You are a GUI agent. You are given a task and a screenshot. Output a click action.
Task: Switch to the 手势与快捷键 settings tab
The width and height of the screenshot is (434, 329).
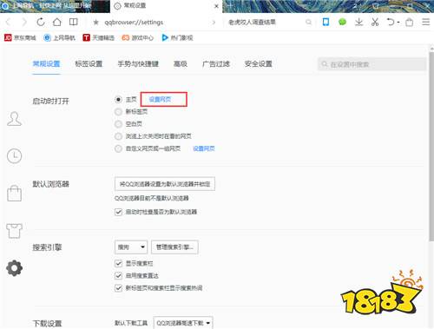pyautogui.click(x=138, y=64)
